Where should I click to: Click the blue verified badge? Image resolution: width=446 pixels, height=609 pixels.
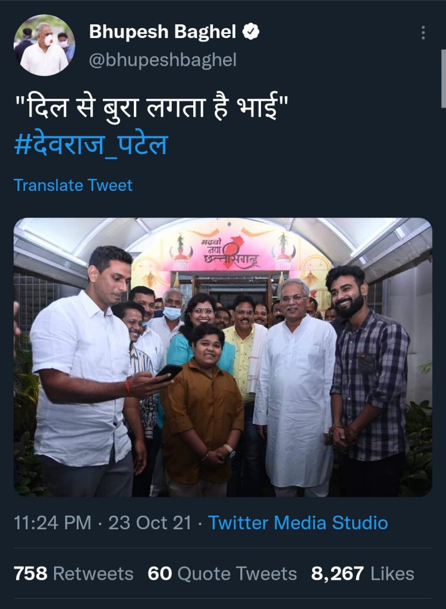(x=253, y=32)
